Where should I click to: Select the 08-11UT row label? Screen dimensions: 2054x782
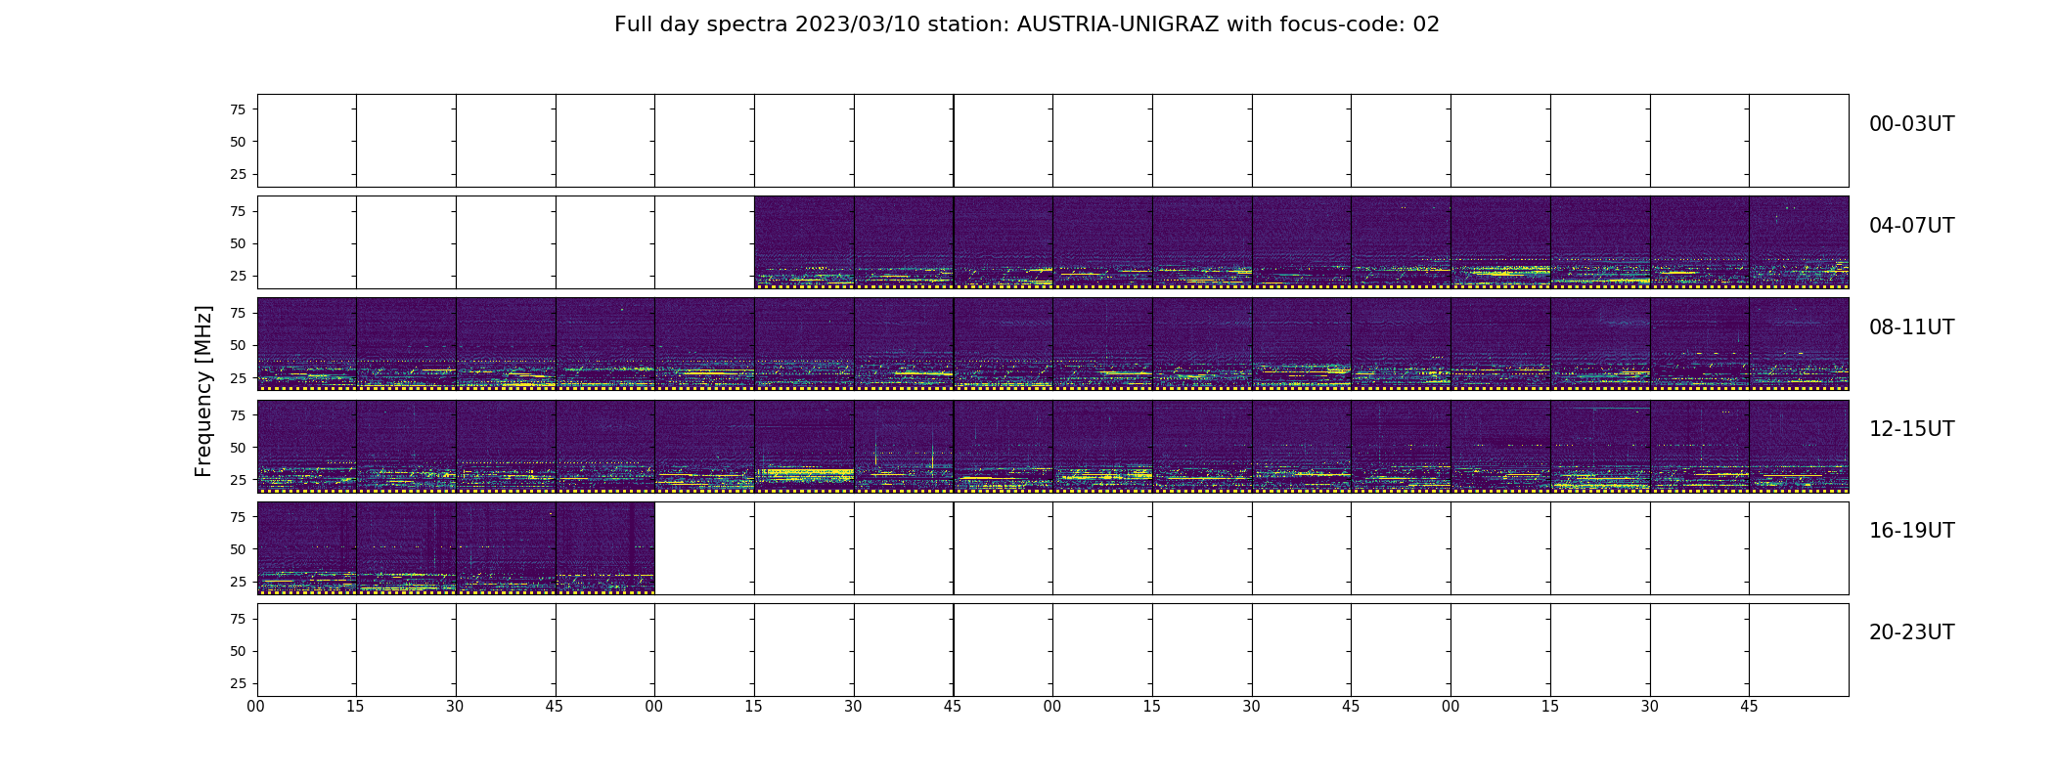point(1911,327)
